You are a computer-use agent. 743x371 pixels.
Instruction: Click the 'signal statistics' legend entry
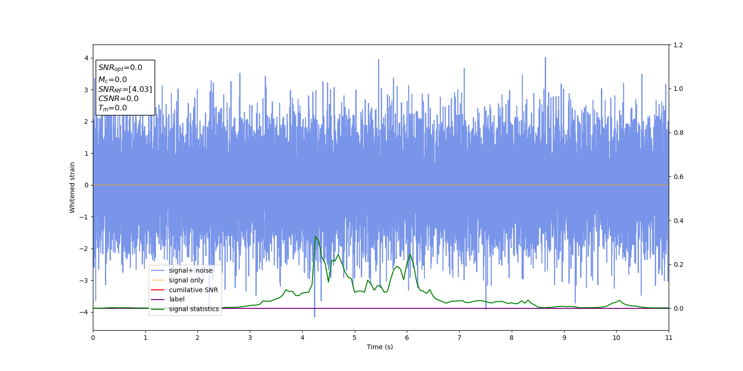coord(185,309)
